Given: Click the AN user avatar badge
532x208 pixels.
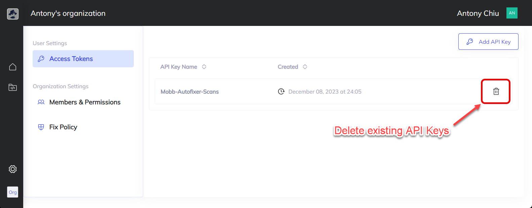Looking at the screenshot, I should [512, 13].
